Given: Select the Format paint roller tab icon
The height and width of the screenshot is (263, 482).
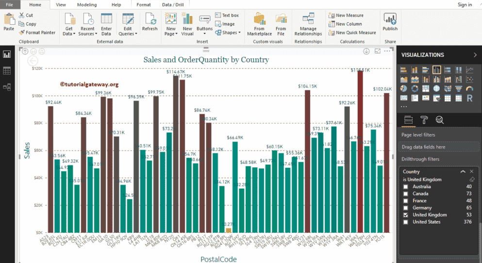Looking at the screenshot, I should tap(424, 120).
